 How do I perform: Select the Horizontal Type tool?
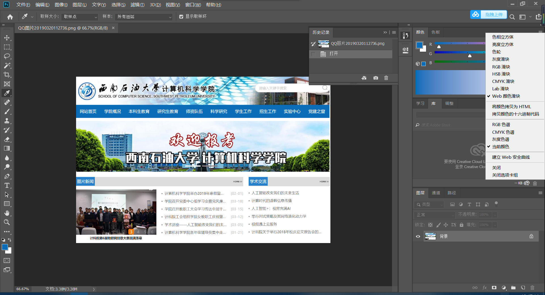pos(7,185)
